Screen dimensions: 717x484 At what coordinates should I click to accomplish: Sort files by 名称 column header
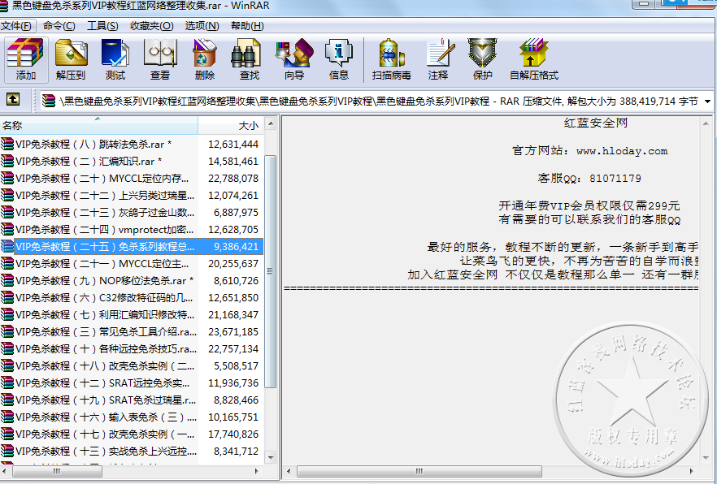(x=98, y=126)
